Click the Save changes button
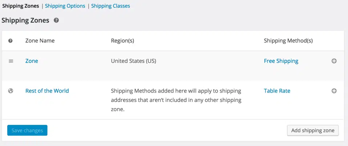348x146 pixels. (x=27, y=130)
